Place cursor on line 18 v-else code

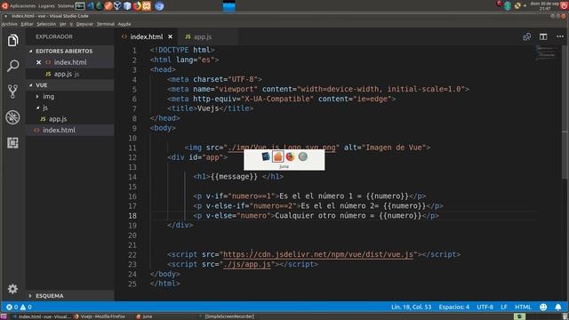tap(316, 215)
